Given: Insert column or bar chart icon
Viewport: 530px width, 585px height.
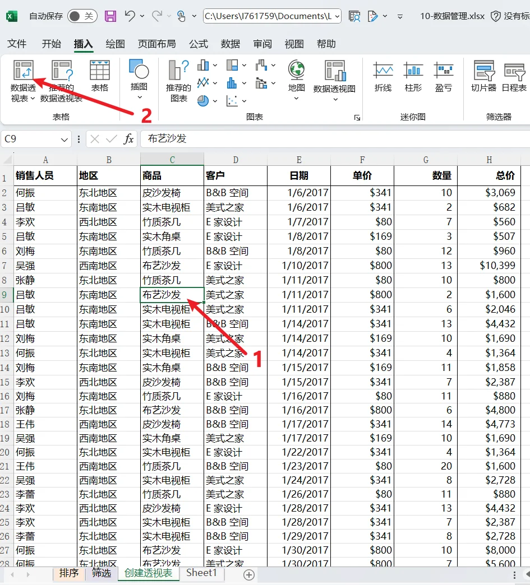Looking at the screenshot, I should pyautogui.click(x=203, y=66).
